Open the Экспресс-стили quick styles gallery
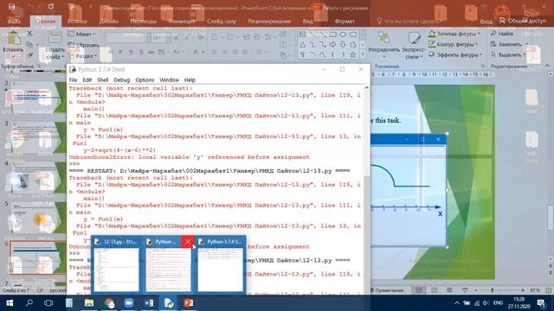 click(414, 45)
